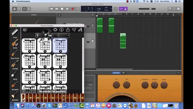Toggle the Smart Controls button

[24, 9]
